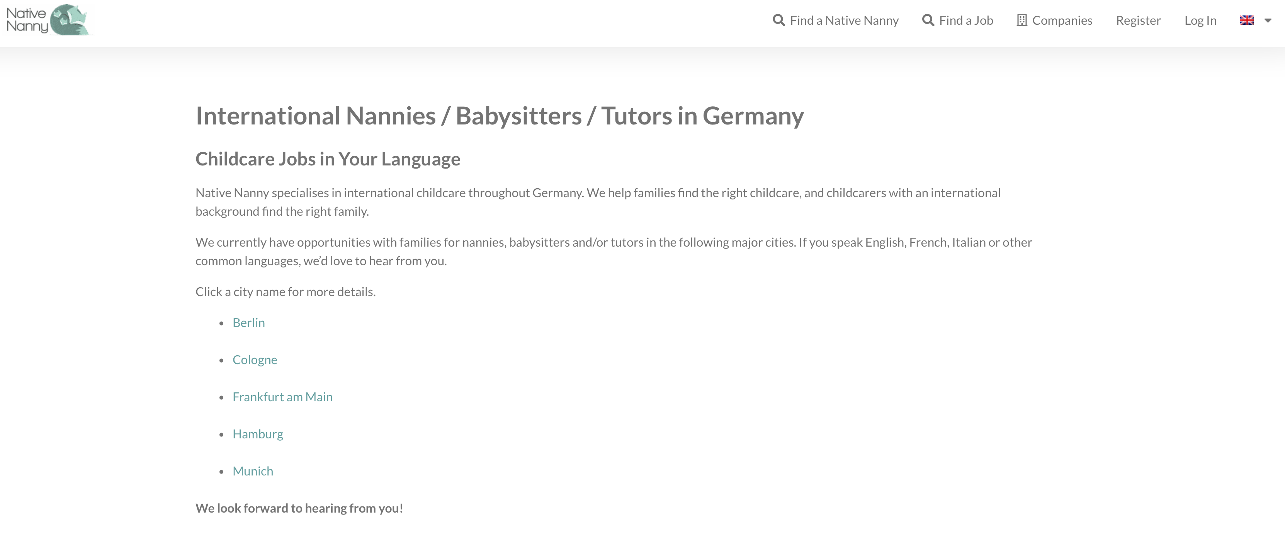Go to the Companies page
This screenshot has height=535, width=1285.
point(1054,20)
